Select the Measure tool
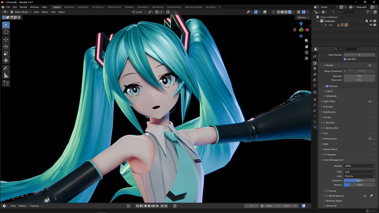This screenshot has width=379, height=213. pyautogui.click(x=6, y=75)
